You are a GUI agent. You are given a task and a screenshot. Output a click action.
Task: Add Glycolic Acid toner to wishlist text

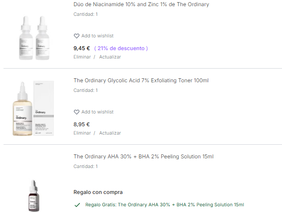(x=98, y=112)
